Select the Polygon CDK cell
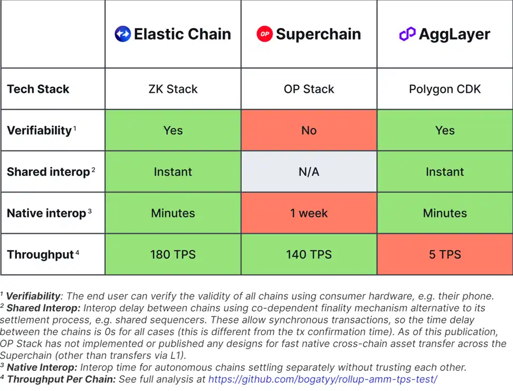 [x=445, y=89]
